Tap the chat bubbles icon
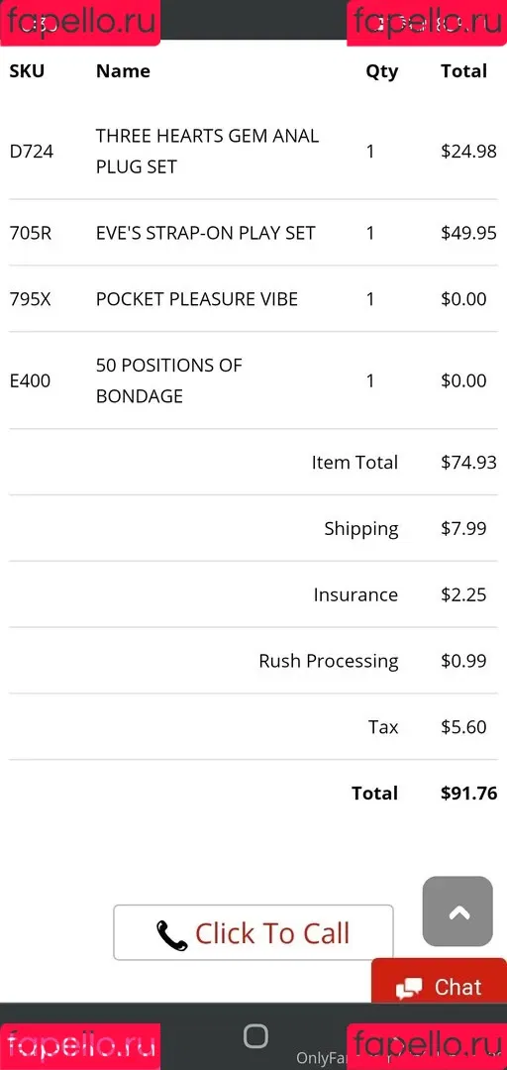Viewport: 507px width, 1070px height. point(409,988)
